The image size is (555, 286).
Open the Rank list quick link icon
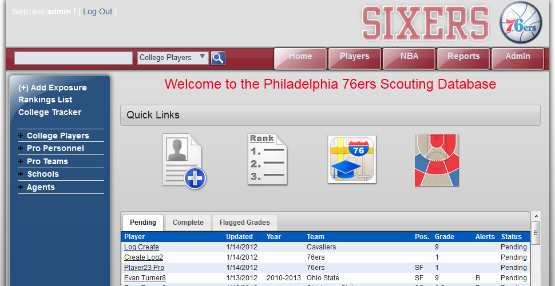pyautogui.click(x=267, y=159)
